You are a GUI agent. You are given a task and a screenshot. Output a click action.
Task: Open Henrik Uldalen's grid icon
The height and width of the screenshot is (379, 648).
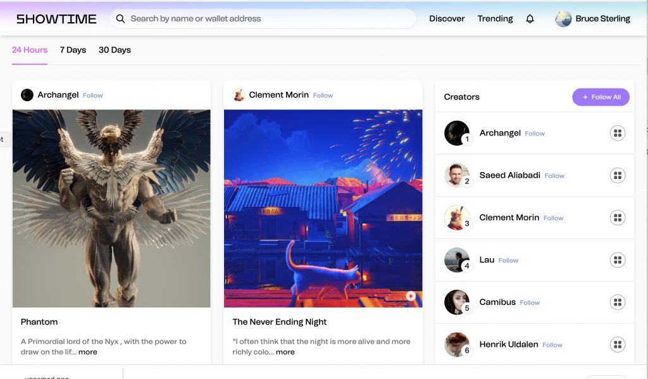(x=618, y=344)
